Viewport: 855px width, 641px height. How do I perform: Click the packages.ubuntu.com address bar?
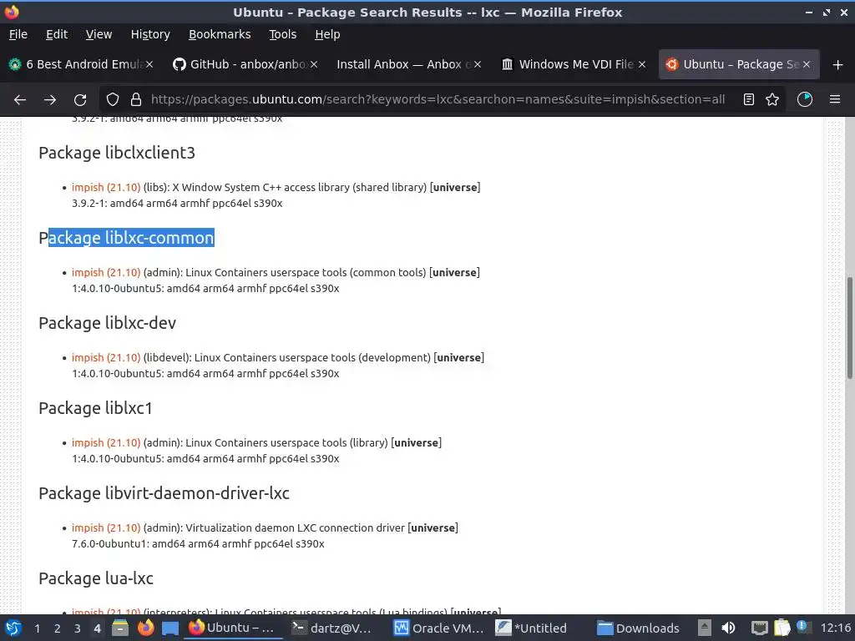[438, 100]
